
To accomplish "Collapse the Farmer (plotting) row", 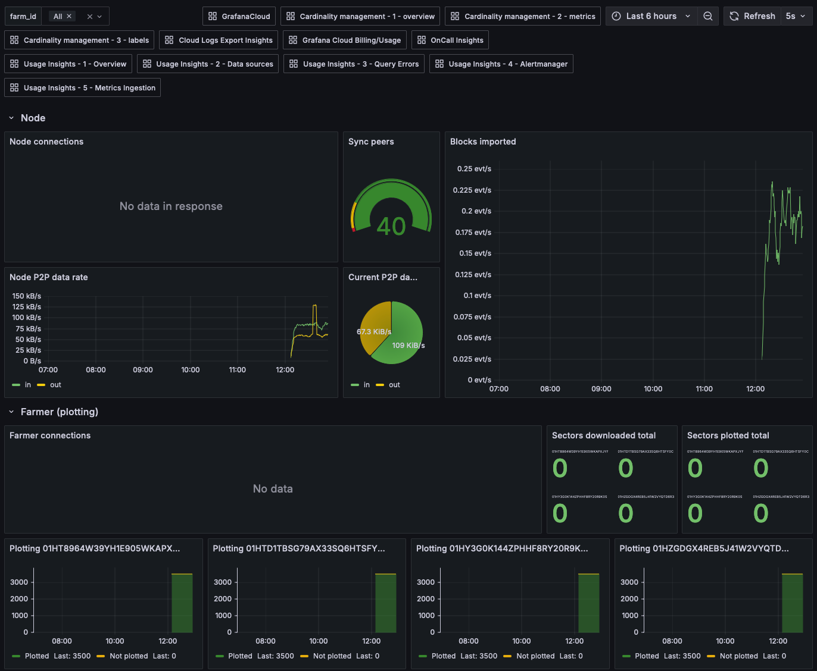I will (11, 412).
